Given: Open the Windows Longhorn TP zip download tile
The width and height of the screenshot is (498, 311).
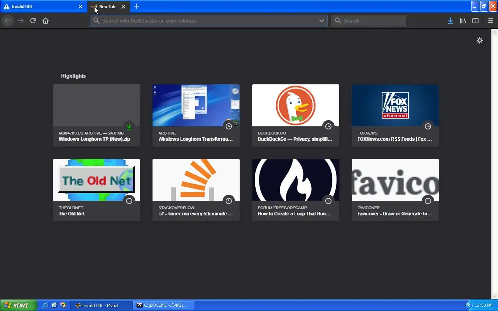Looking at the screenshot, I should point(96,115).
